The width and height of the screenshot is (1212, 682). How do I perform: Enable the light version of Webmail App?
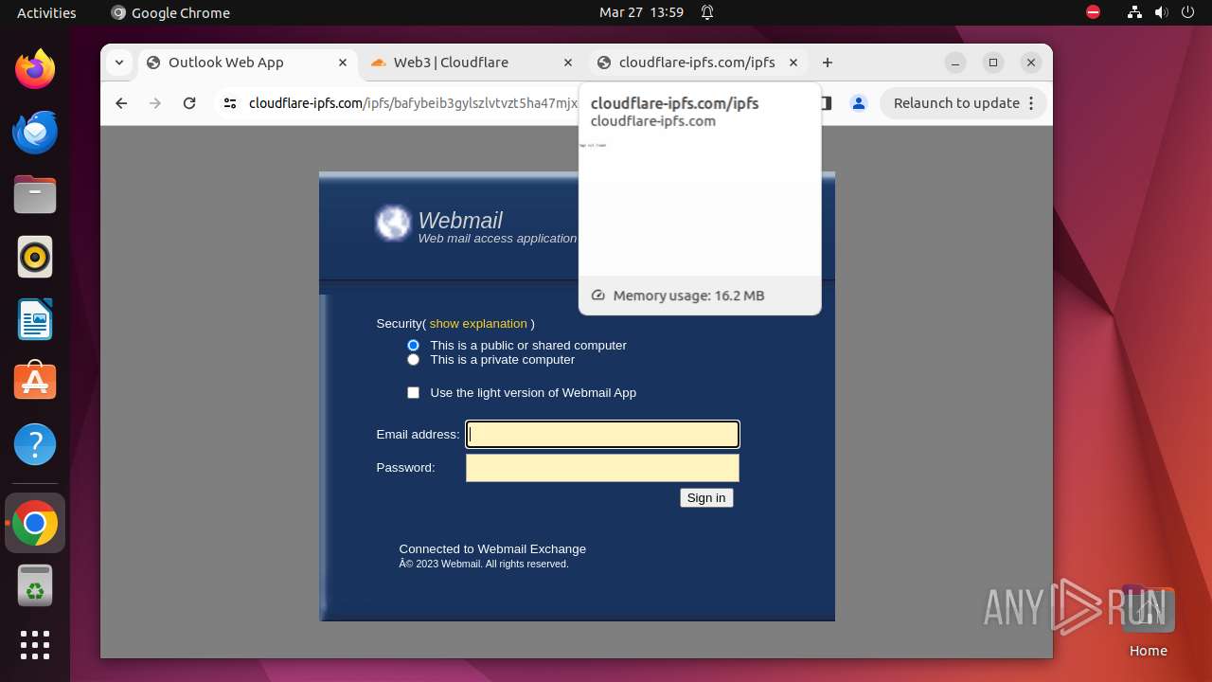(x=413, y=392)
